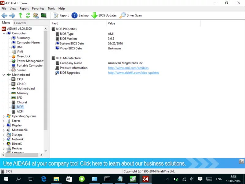Screen dimensions: 245x184
Task: Select CPU in the tree
Action: tap(20, 79)
